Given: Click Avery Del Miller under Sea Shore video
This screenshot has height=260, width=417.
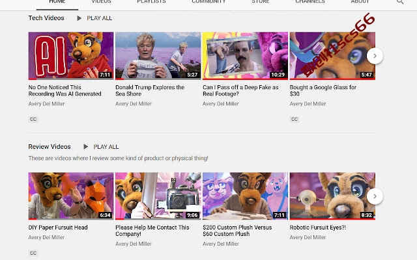Looking at the screenshot, I should click(134, 104).
